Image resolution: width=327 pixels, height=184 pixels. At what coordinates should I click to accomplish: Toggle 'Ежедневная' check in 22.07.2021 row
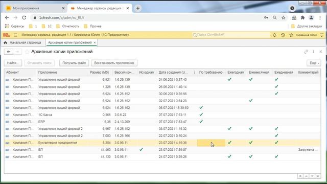(276, 135)
